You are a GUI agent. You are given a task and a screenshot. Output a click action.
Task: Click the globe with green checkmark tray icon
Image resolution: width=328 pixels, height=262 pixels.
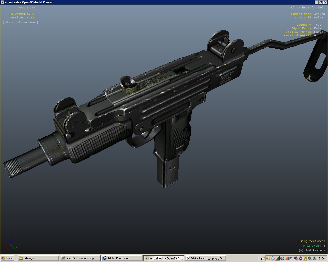[x=305, y=258]
